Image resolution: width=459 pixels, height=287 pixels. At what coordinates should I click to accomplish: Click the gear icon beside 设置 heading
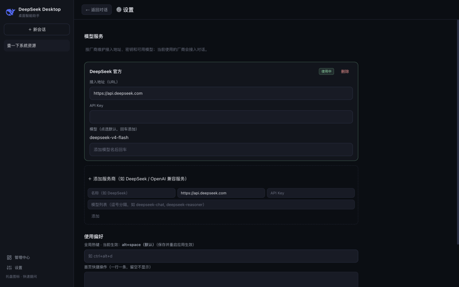119,10
